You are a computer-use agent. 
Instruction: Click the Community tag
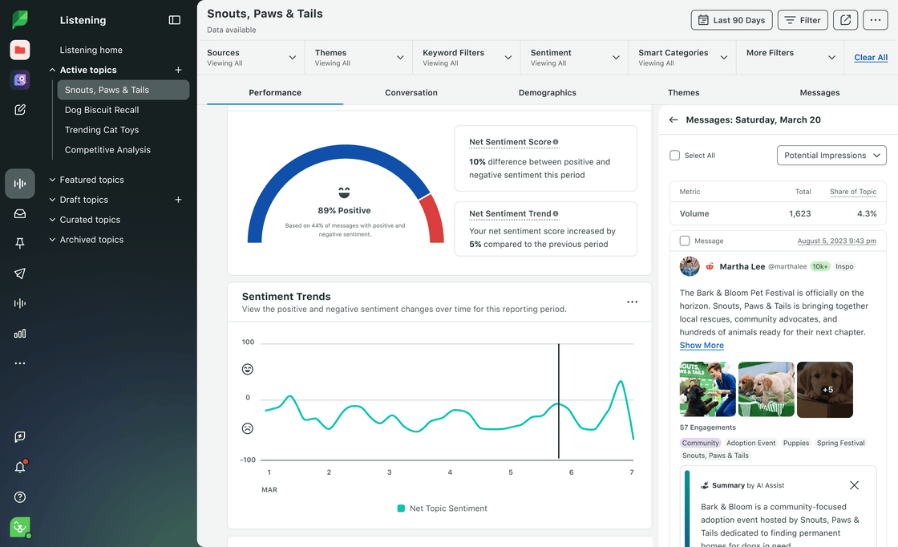[x=700, y=443]
